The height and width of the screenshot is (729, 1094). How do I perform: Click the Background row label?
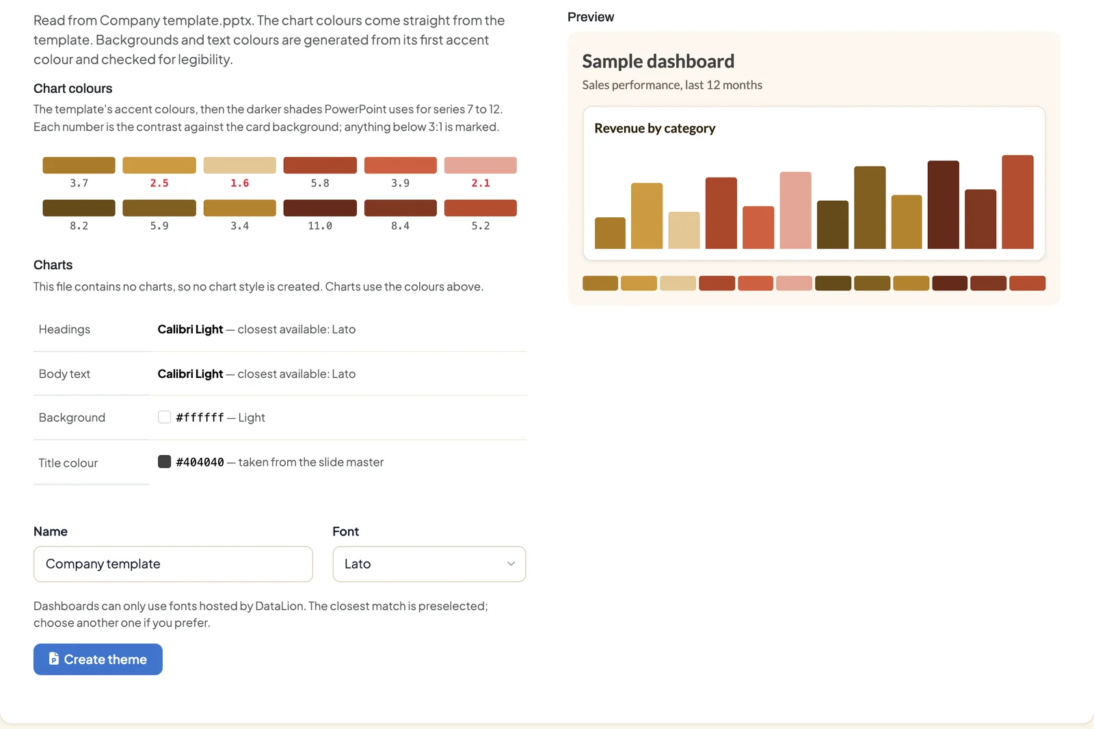pyautogui.click(x=72, y=417)
